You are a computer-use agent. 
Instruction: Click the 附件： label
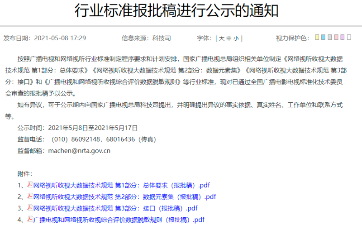pyautogui.click(x=25, y=174)
